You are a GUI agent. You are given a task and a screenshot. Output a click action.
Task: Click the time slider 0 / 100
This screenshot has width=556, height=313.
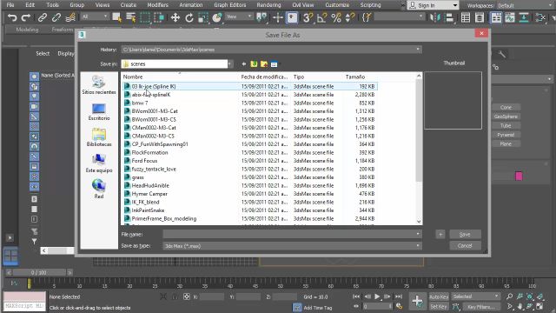pos(38,272)
